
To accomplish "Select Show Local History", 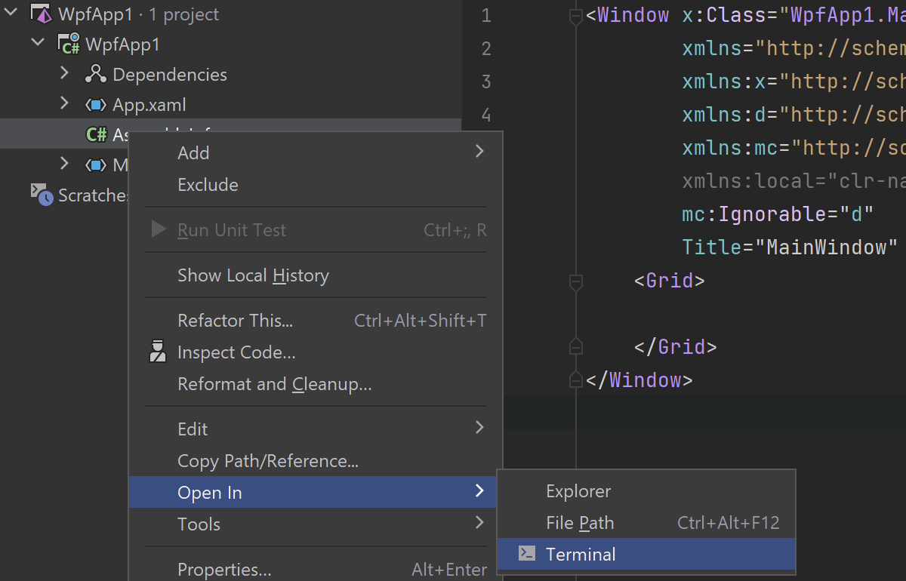I will [x=253, y=275].
